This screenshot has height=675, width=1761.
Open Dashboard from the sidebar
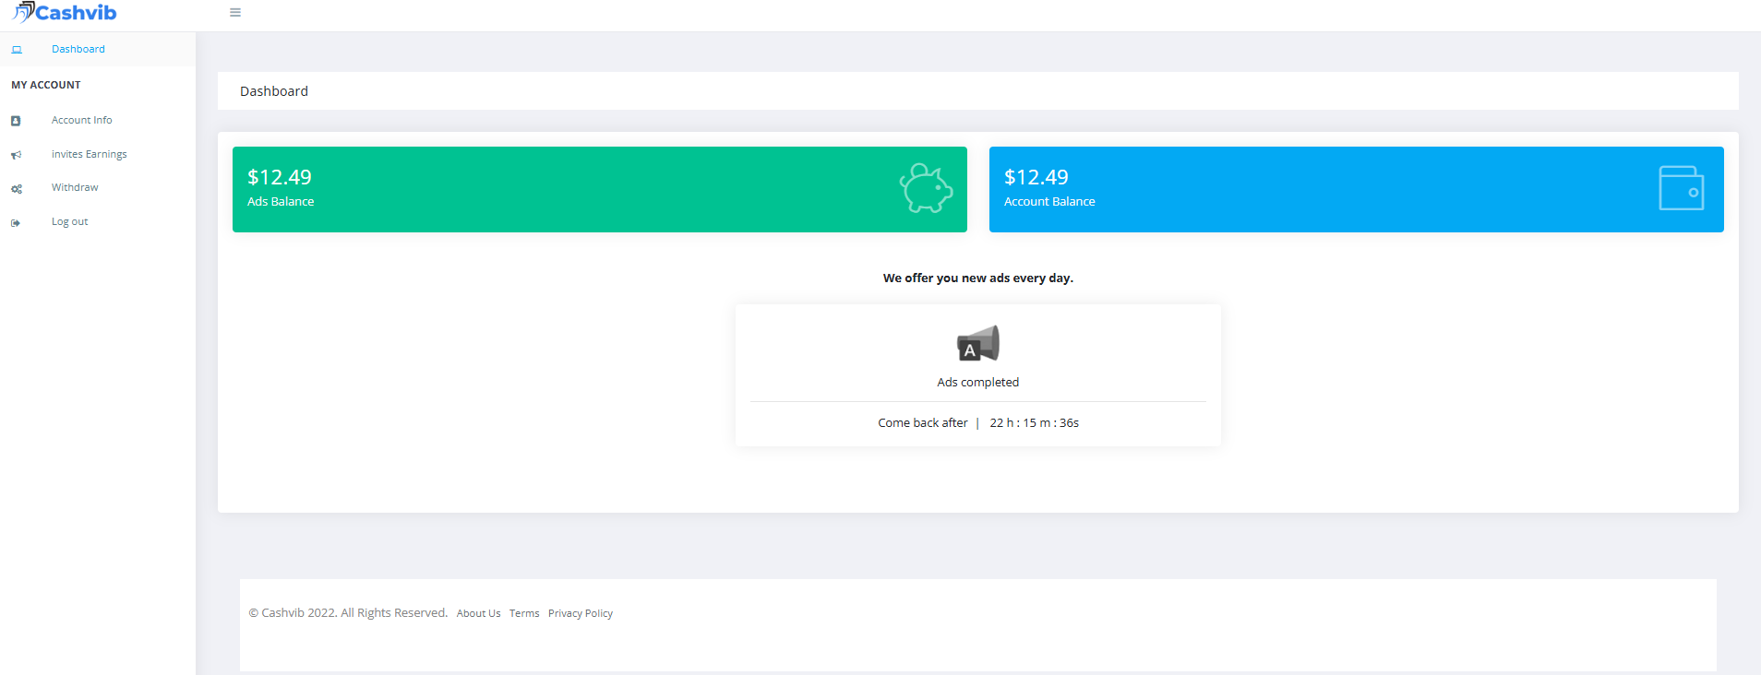(78, 50)
